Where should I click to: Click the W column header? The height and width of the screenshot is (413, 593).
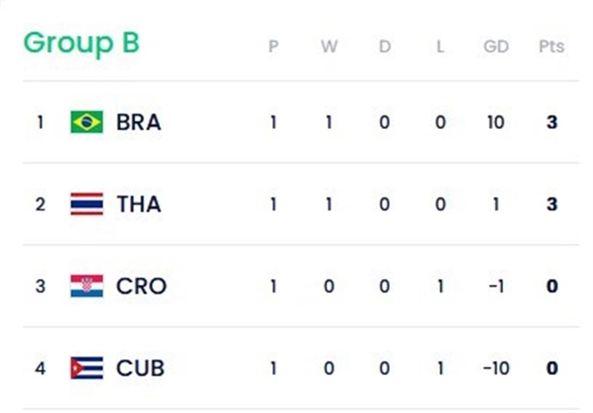pos(329,47)
